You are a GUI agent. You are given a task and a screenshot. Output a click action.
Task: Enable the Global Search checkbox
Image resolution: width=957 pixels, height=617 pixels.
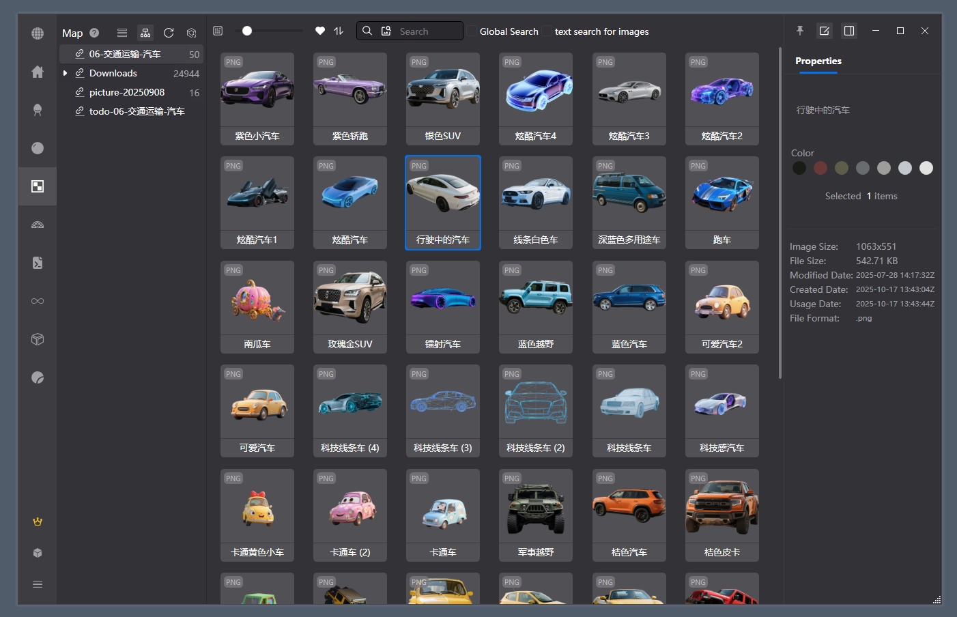point(472,31)
